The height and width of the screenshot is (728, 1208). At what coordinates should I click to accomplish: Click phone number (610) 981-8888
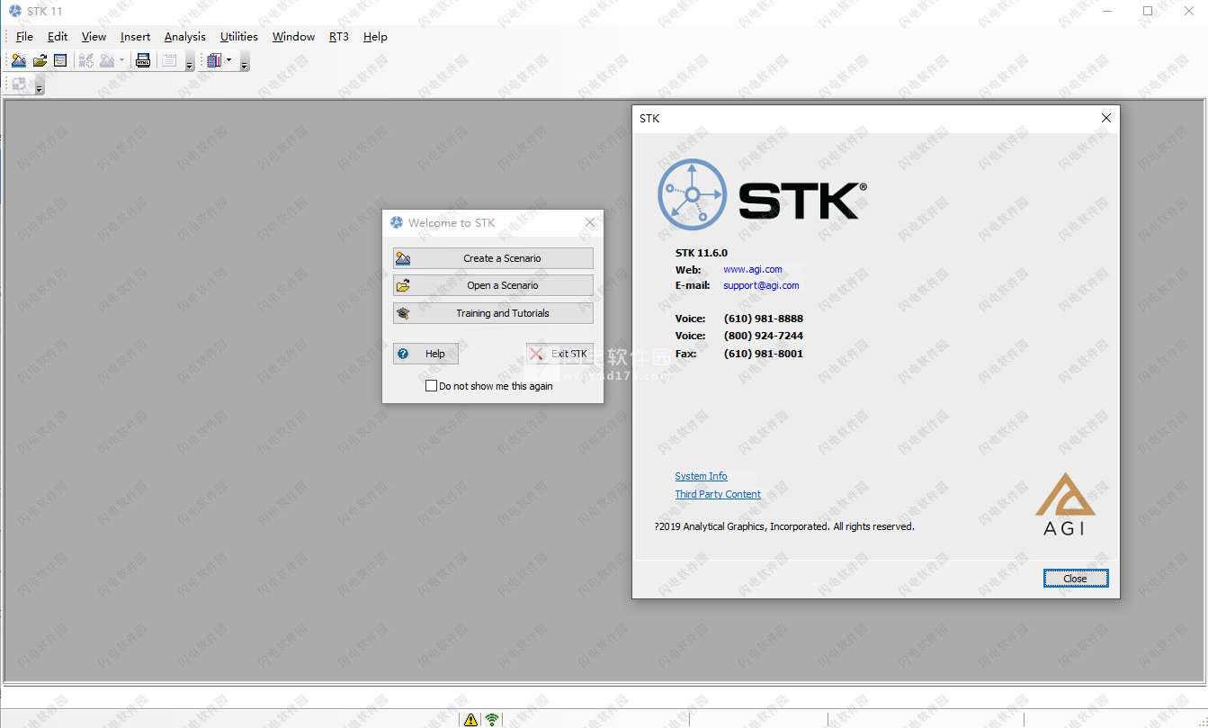pos(764,319)
